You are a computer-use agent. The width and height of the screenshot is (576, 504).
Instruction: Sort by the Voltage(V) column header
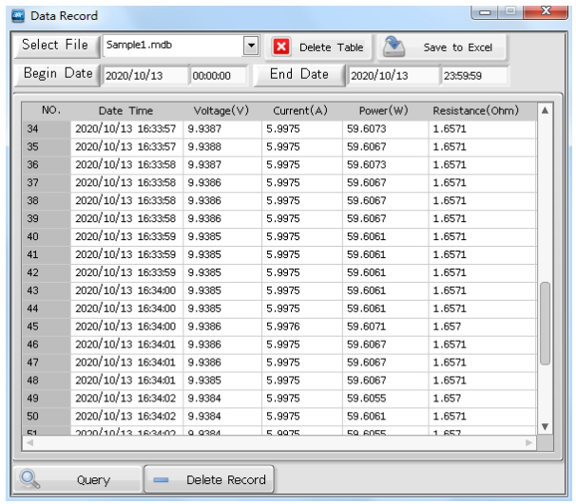[221, 111]
